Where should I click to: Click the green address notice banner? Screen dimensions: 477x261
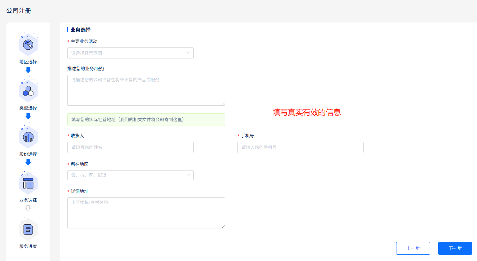(146, 120)
